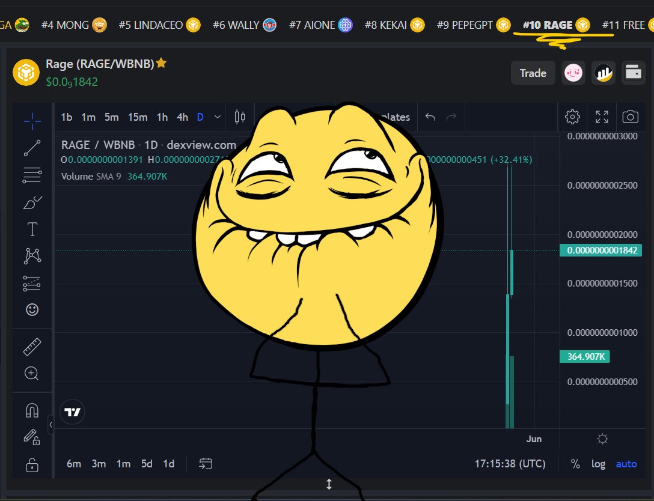This screenshot has height=501, width=654.
Task: Open chart settings via the gear icon
Action: 572,117
